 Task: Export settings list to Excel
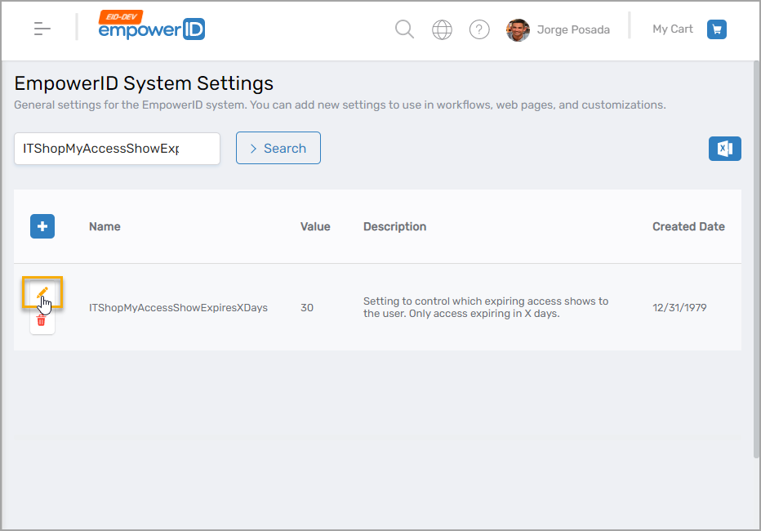pos(724,148)
